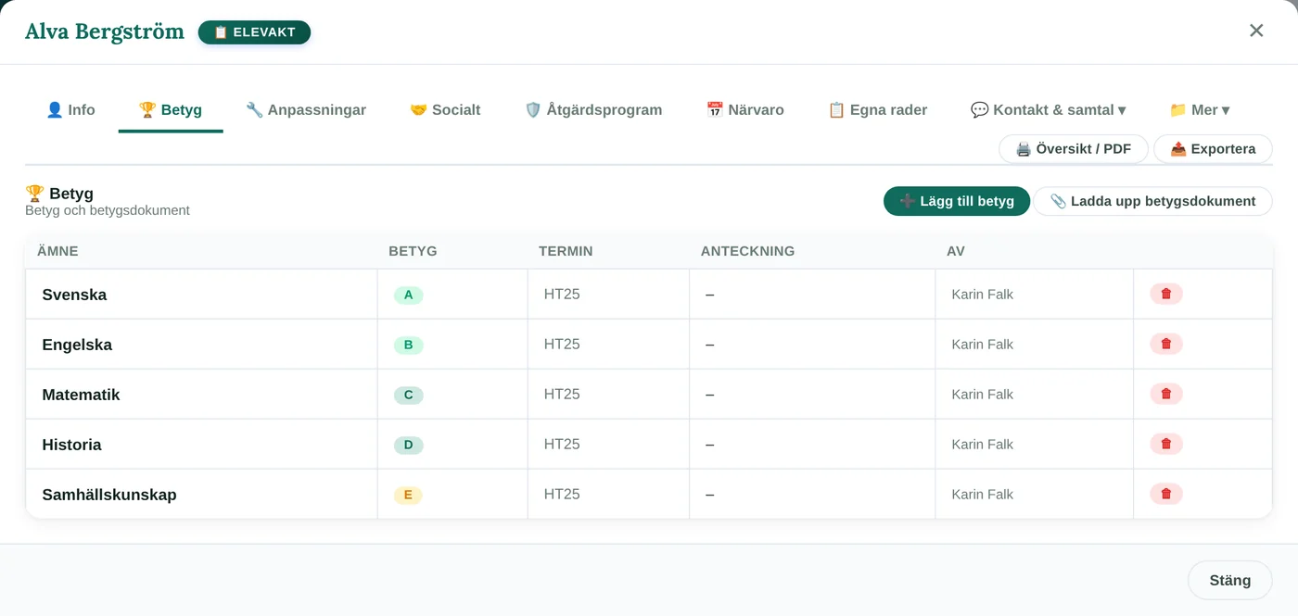Go to the Åtgärdsprogram tab
The image size is (1298, 616).
(593, 109)
